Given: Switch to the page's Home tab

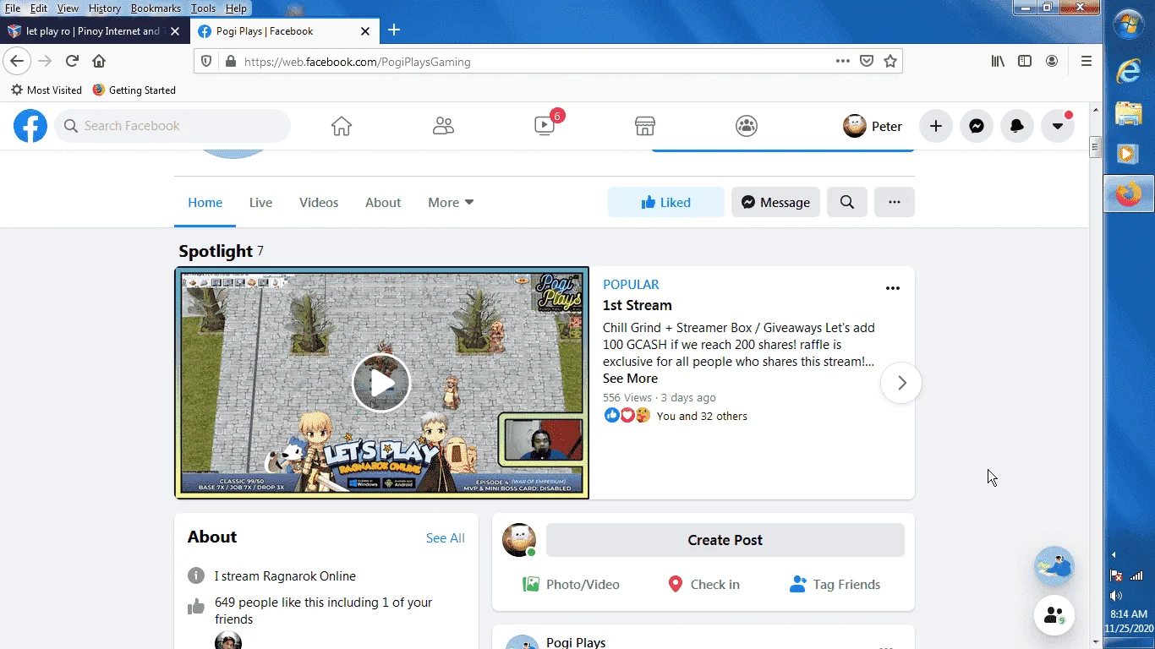Looking at the screenshot, I should point(205,203).
